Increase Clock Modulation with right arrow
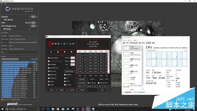Viewport: 197px width, 111px height. (74, 58)
